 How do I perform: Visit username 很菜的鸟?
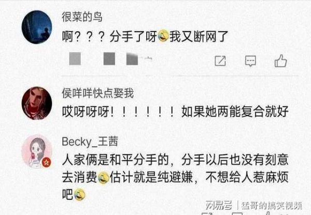point(82,17)
